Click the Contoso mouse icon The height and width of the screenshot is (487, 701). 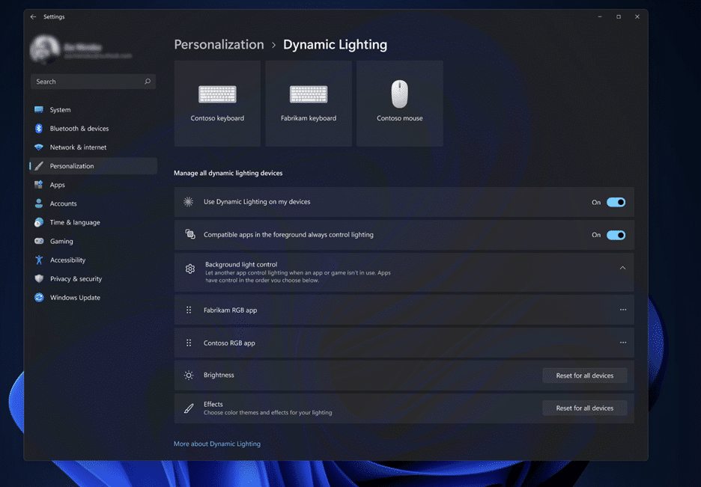(399, 95)
